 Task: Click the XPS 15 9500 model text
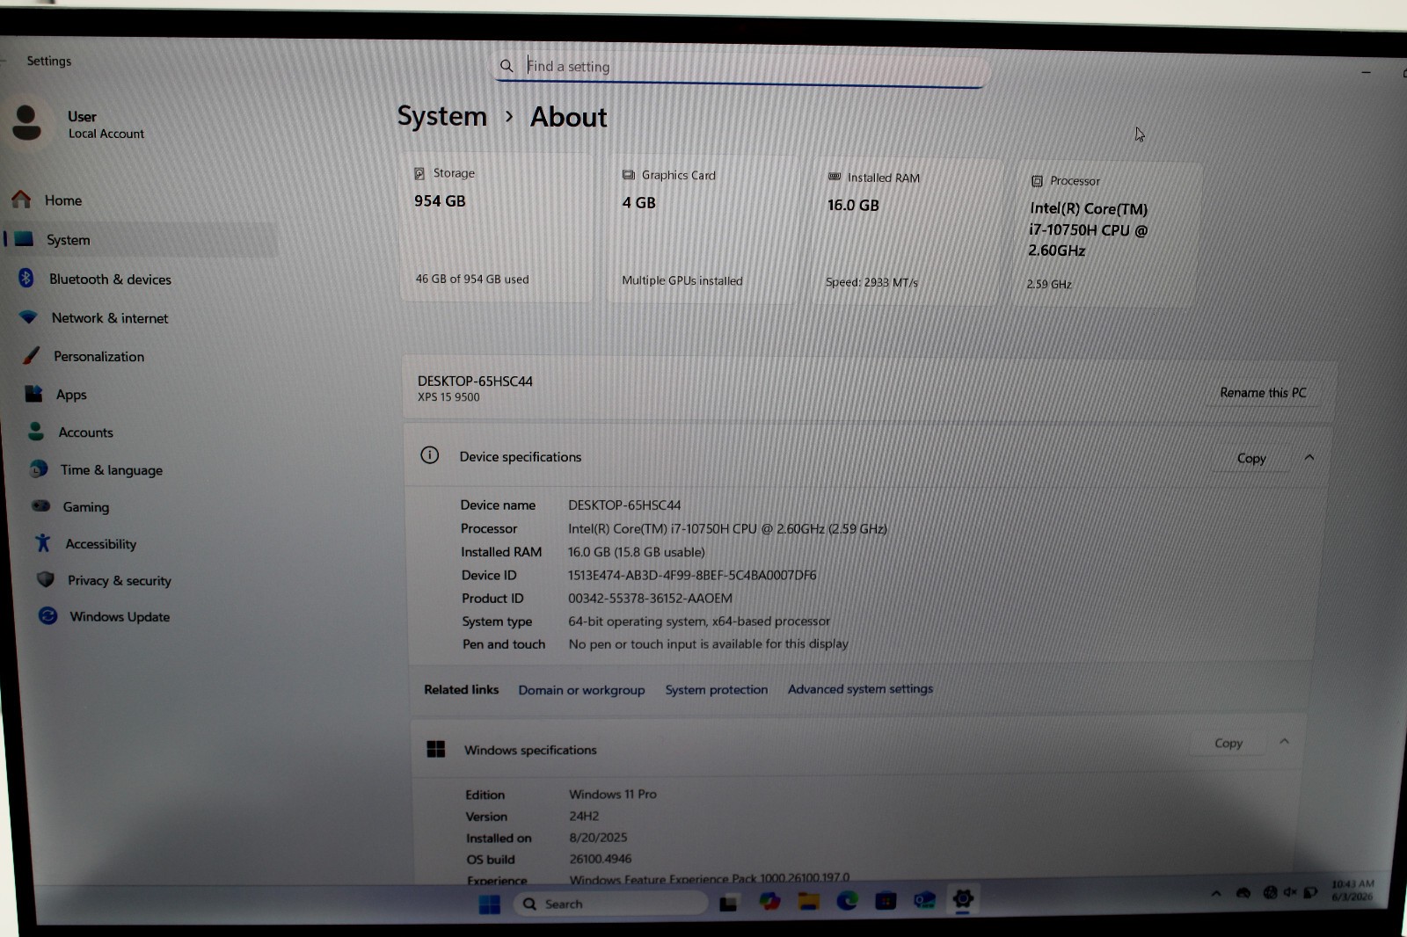pyautogui.click(x=448, y=397)
